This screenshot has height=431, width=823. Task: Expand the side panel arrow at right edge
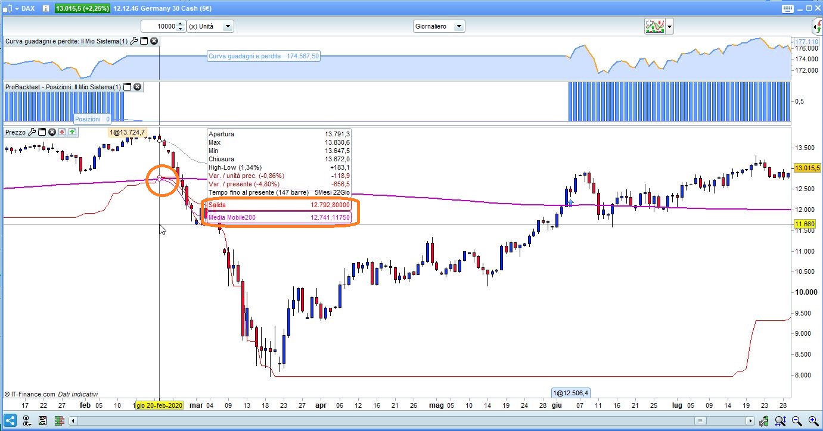[816, 27]
